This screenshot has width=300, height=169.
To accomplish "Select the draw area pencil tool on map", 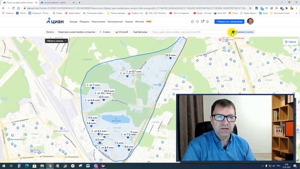I will tap(295, 50).
